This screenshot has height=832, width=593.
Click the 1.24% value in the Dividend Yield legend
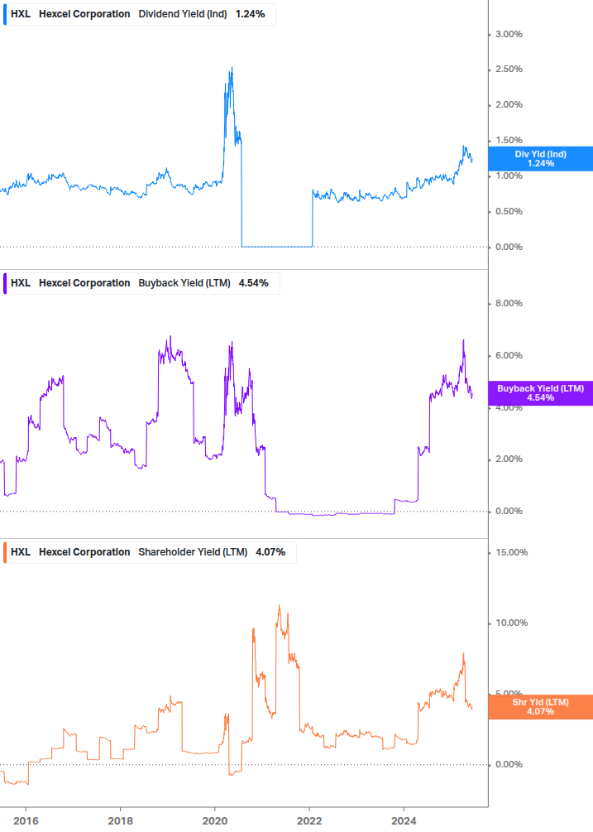(250, 14)
